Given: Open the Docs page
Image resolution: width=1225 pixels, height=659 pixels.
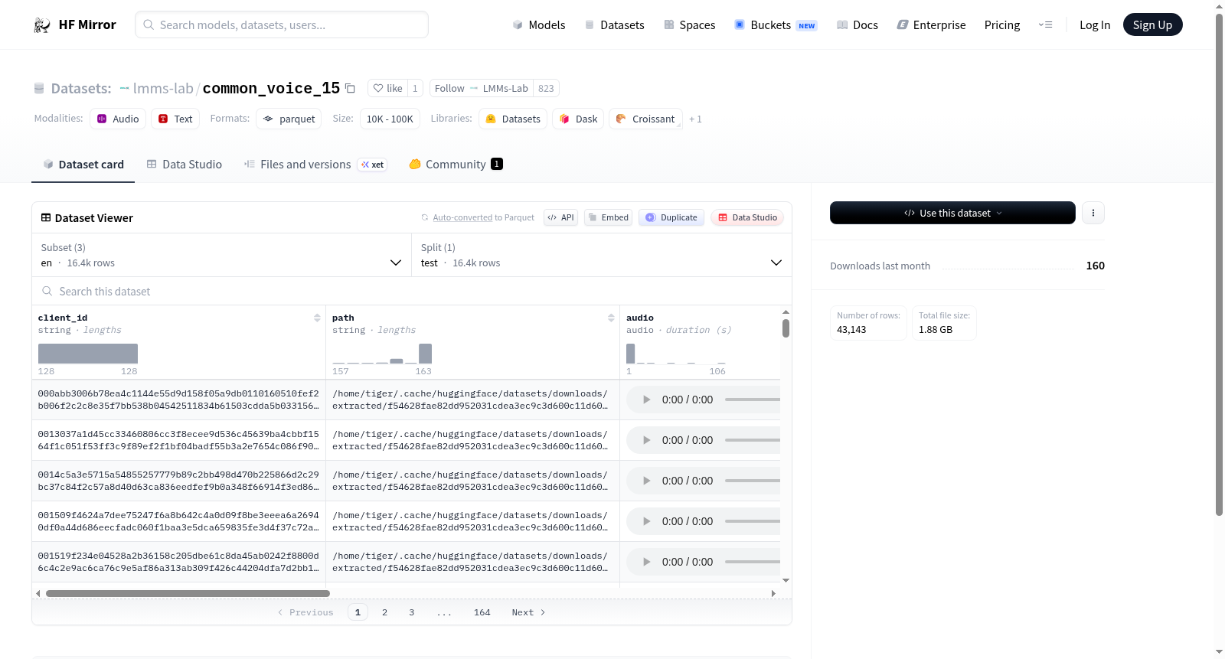Looking at the screenshot, I should click(x=857, y=25).
